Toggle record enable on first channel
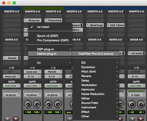The image size is (147, 121). point(16,119)
